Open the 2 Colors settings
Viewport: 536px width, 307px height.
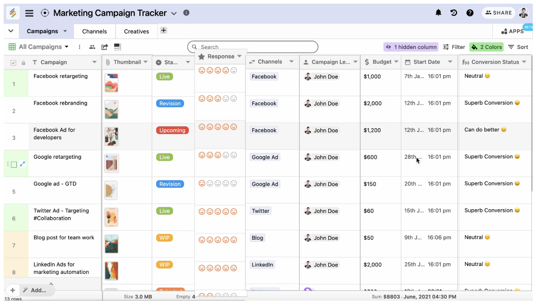(x=487, y=47)
